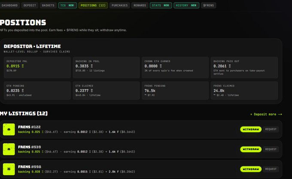Screen dimensions: 292x179
Task: Open the FRENS #539 thumbnail image
Action: pos(9,149)
